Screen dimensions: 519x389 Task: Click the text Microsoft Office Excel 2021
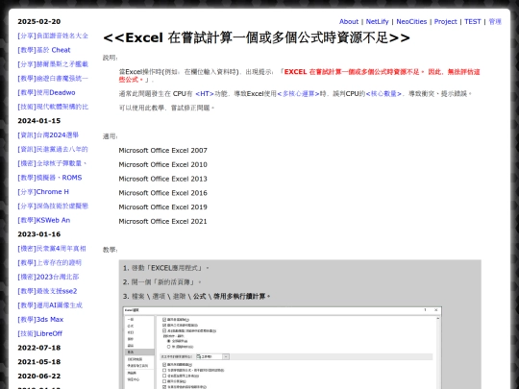tap(162, 221)
